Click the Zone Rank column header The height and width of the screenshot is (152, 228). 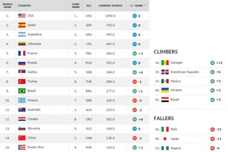tap(76, 6)
